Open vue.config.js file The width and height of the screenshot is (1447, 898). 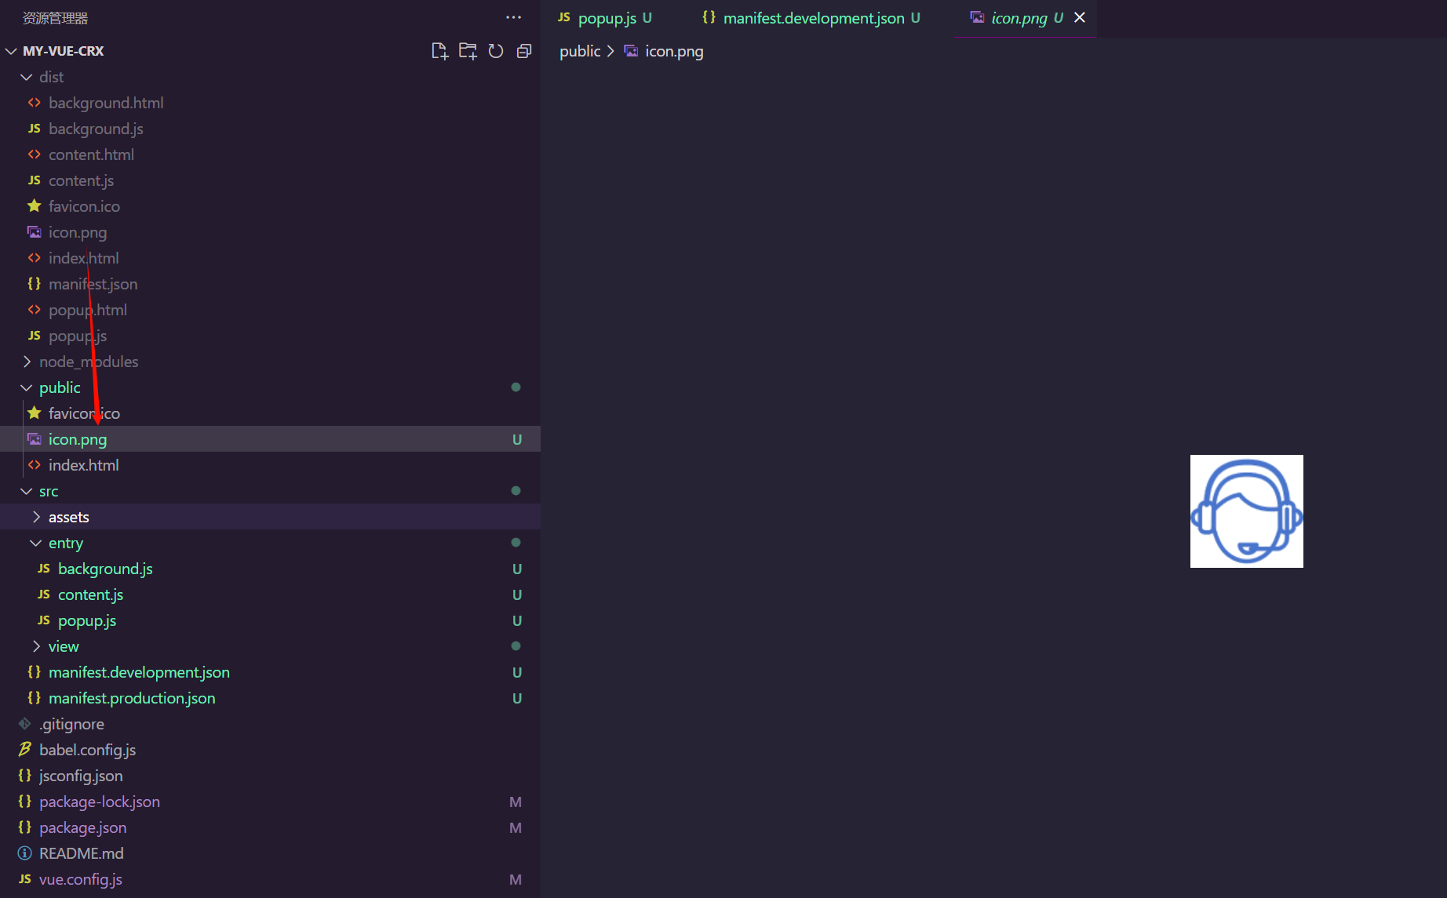pyautogui.click(x=81, y=879)
